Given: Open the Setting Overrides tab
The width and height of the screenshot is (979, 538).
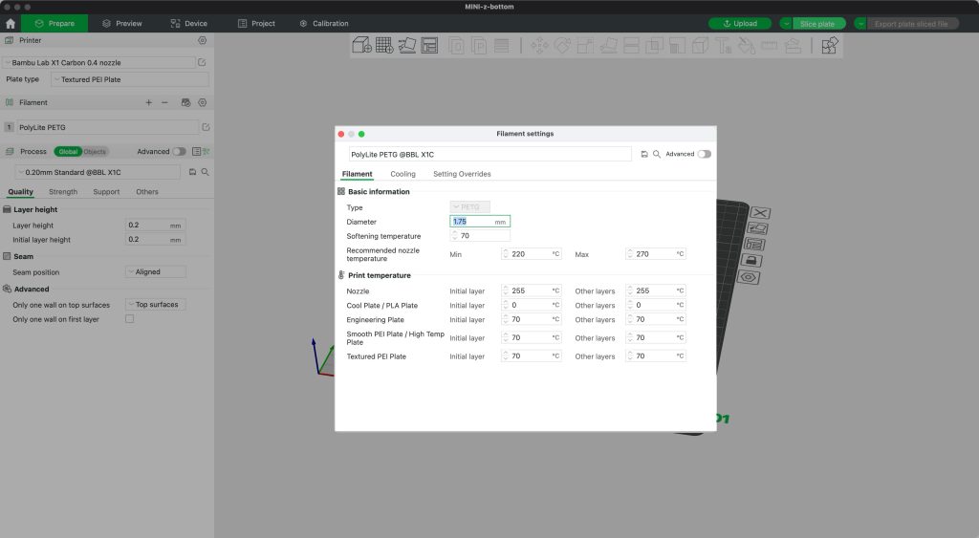Looking at the screenshot, I should 462,174.
